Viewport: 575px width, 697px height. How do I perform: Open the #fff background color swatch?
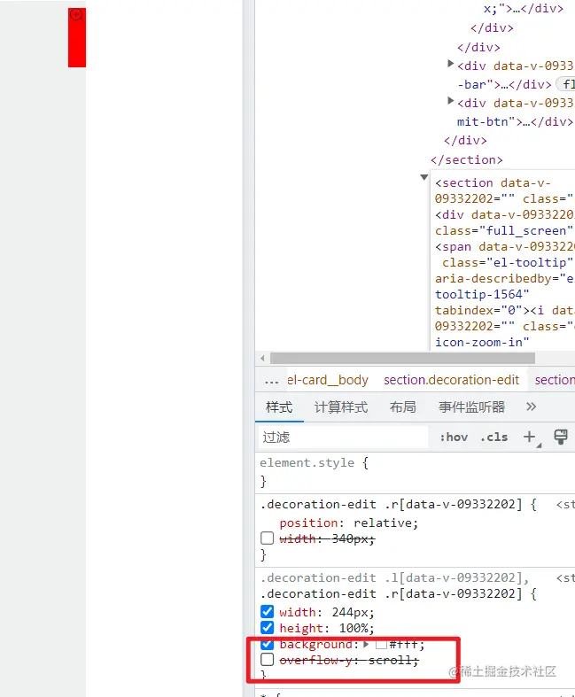coord(381,644)
